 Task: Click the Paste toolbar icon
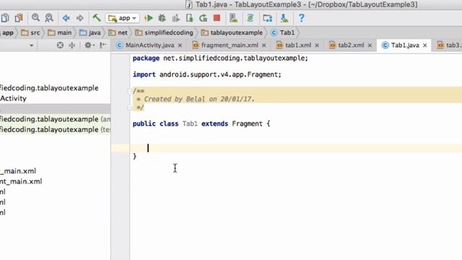pos(19,18)
